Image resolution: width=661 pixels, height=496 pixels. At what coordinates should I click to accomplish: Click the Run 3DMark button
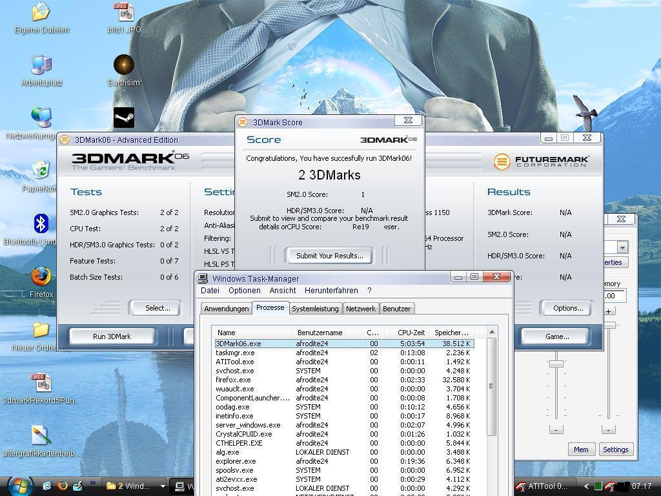(112, 336)
